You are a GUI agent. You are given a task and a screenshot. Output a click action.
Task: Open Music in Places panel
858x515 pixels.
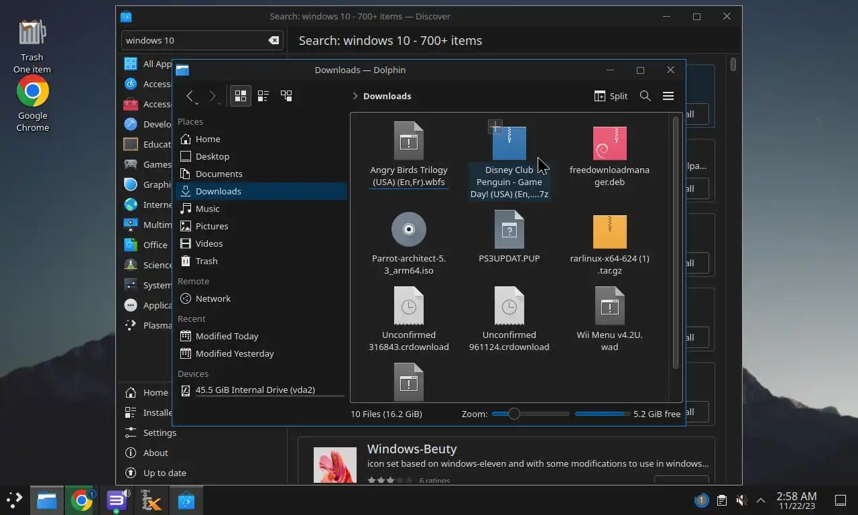click(x=261, y=209)
